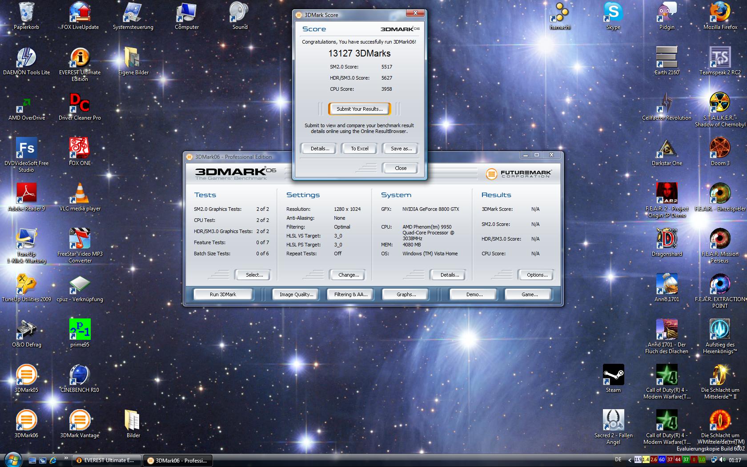
Task: Open the Graphs... button
Action: (x=406, y=294)
